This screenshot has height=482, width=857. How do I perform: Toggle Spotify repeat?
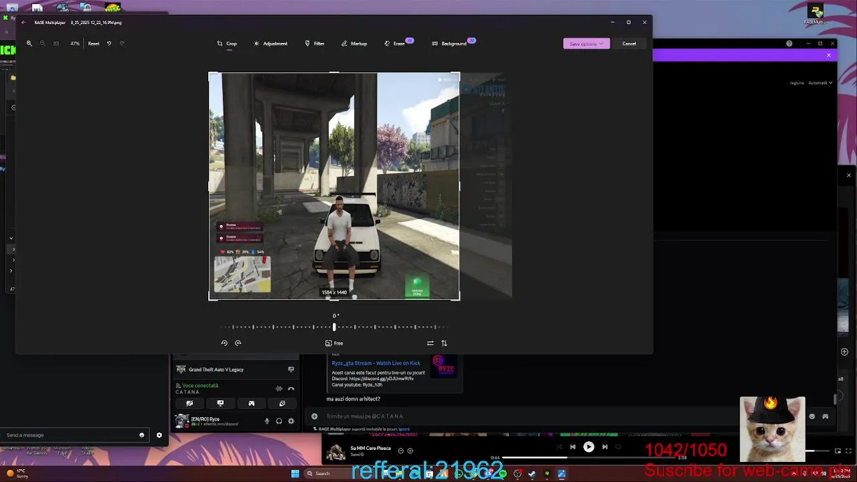(x=618, y=447)
